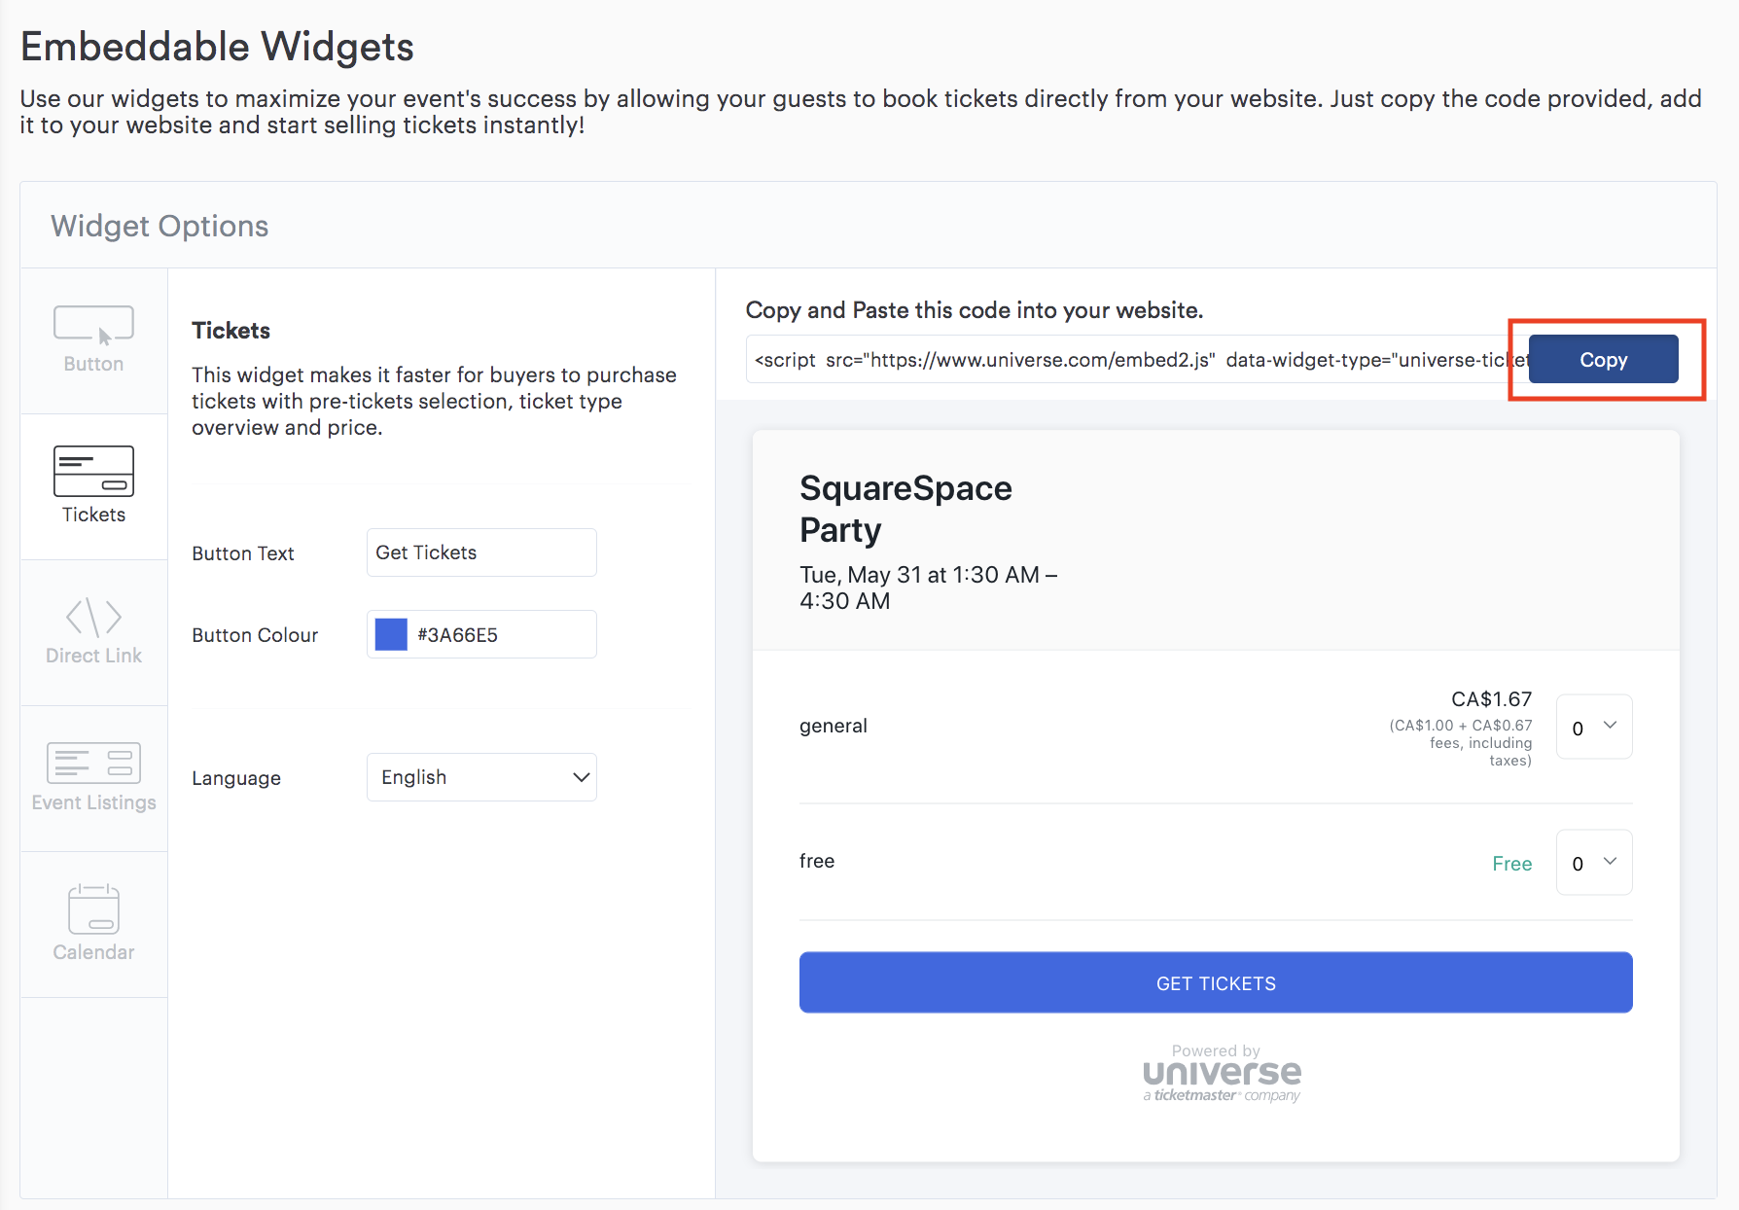Click the 'general' ticket name
1739x1210 pixels.
coord(834,726)
